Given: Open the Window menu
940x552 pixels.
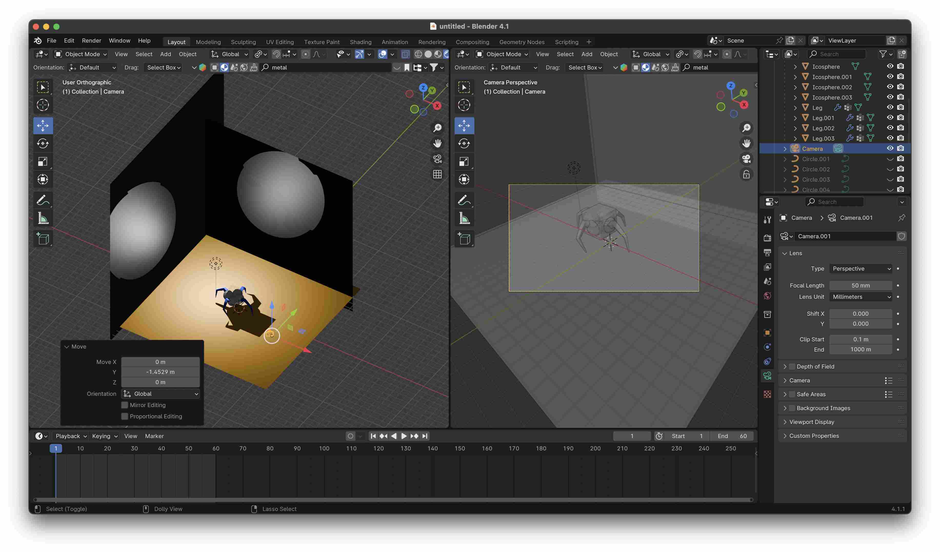Looking at the screenshot, I should tap(119, 40).
